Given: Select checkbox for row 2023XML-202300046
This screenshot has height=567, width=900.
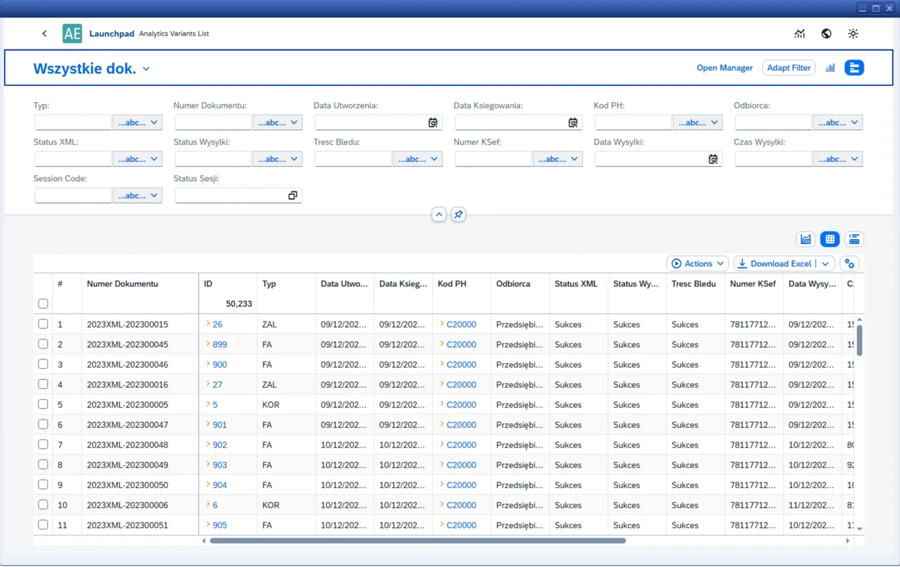Looking at the screenshot, I should tap(43, 364).
